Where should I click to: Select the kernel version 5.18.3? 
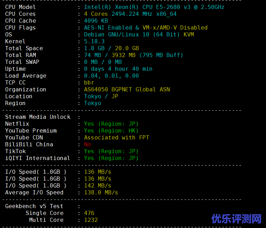point(94,41)
